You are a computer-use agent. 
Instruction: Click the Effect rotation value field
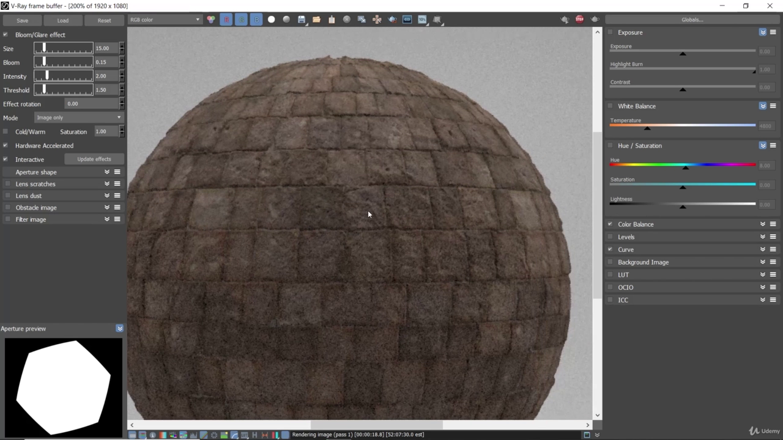[x=92, y=104]
